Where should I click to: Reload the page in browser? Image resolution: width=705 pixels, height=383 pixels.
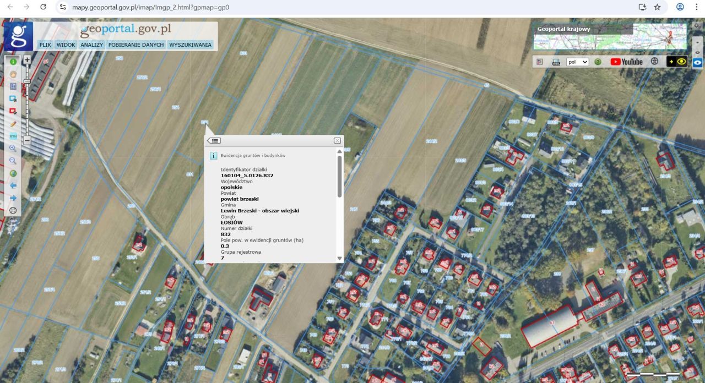tap(44, 7)
